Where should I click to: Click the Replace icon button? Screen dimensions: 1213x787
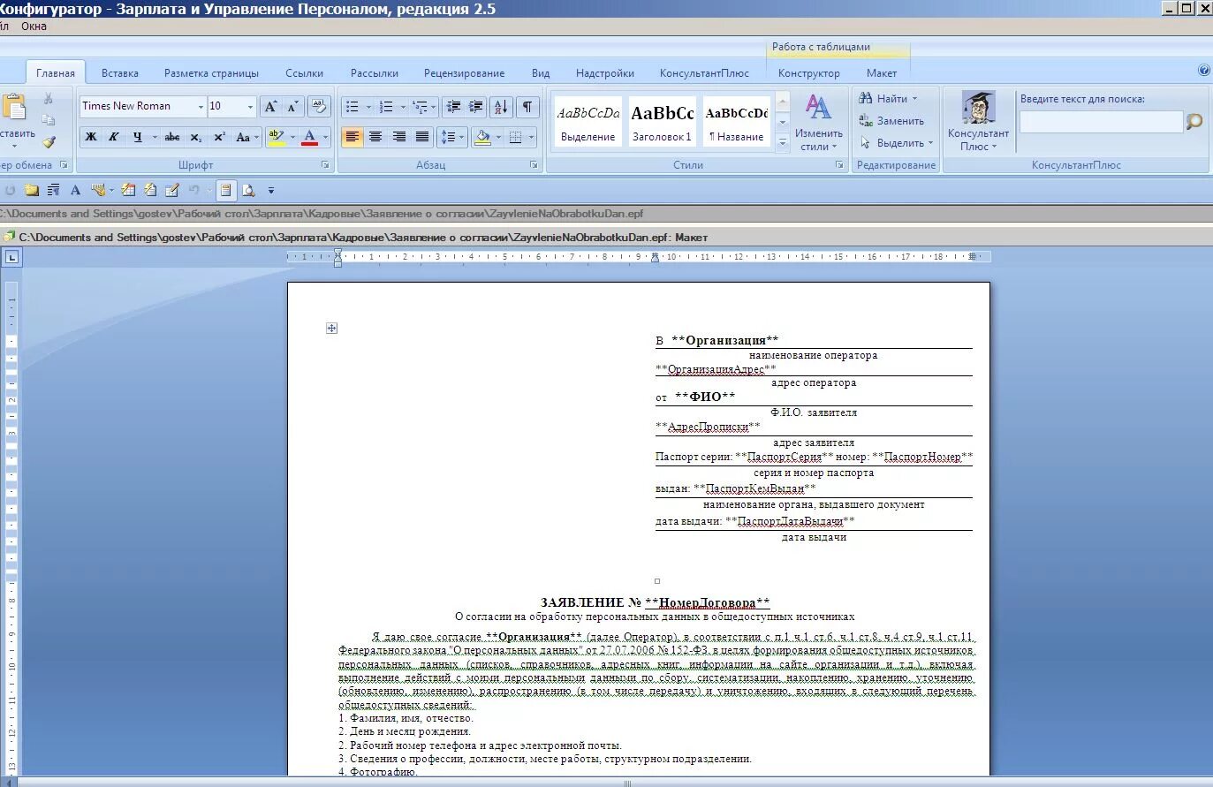(865, 121)
